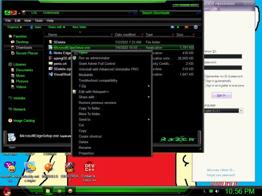This screenshot has width=262, height=196.
Task: Click the search magnifier icon in Search Downloads
Action: pos(198,13)
